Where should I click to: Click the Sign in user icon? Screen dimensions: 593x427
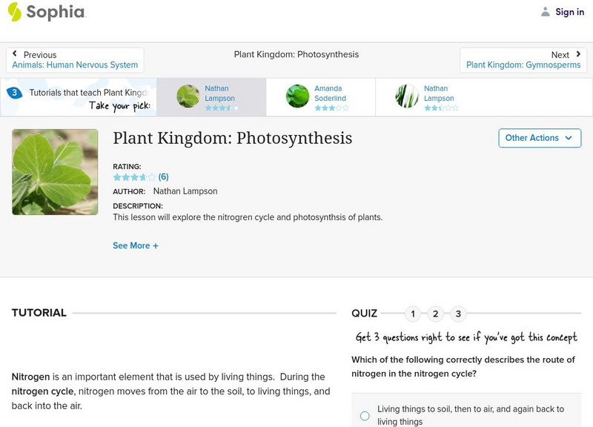click(x=546, y=12)
